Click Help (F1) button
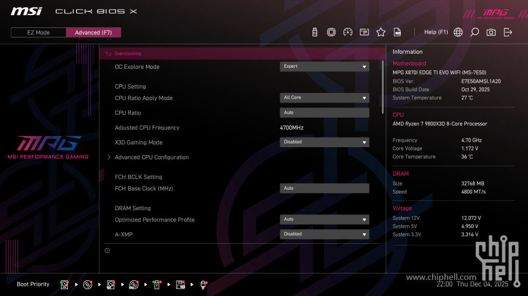The width and height of the screenshot is (528, 296). [x=436, y=32]
